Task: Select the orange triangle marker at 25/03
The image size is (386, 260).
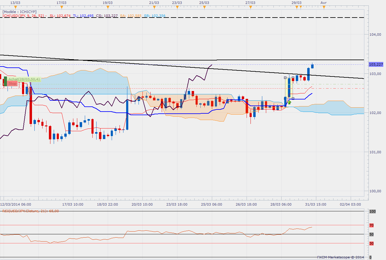Action: [x=204, y=7]
